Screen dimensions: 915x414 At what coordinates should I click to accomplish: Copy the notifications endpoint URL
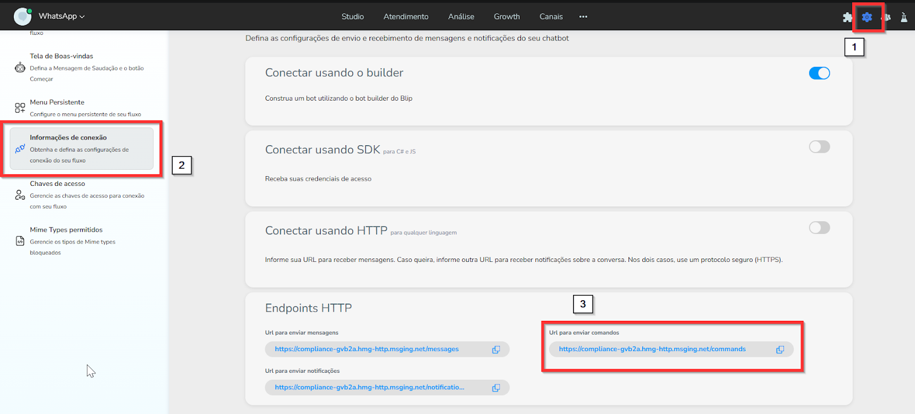coord(496,388)
